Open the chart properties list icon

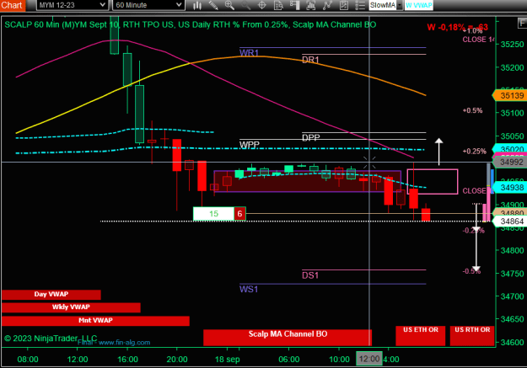point(359,5)
